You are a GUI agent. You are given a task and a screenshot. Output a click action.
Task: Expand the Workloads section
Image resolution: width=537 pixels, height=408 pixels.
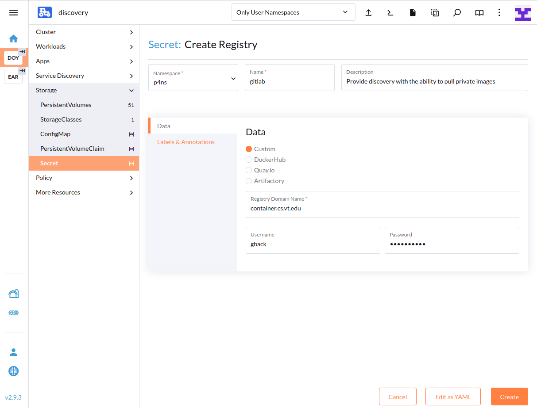point(84,46)
